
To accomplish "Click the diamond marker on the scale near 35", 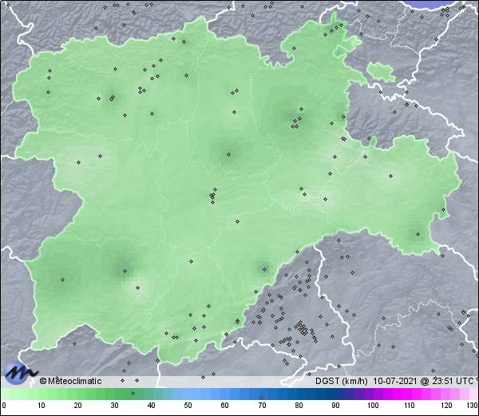I will click(133, 393).
